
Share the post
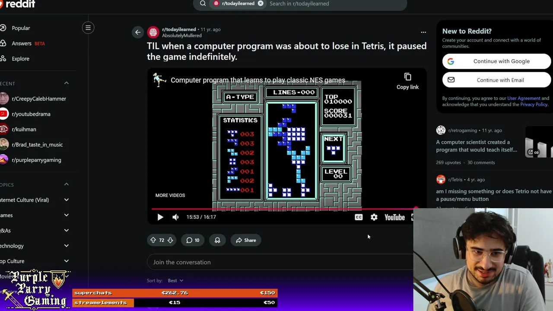pos(246,240)
